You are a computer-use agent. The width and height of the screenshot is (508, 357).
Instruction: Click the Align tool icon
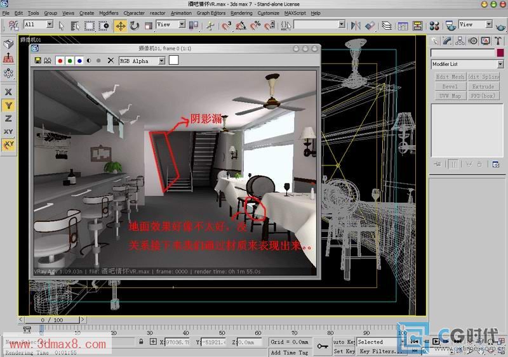click(370, 25)
